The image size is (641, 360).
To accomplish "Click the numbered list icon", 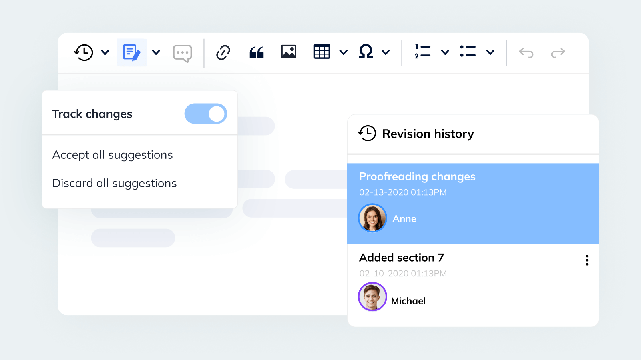I will (x=423, y=52).
